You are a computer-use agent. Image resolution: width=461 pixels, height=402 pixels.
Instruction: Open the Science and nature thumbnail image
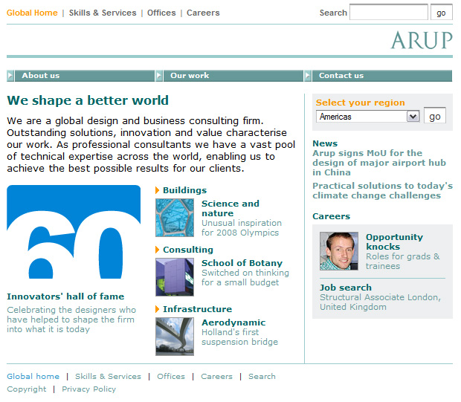[x=175, y=218]
